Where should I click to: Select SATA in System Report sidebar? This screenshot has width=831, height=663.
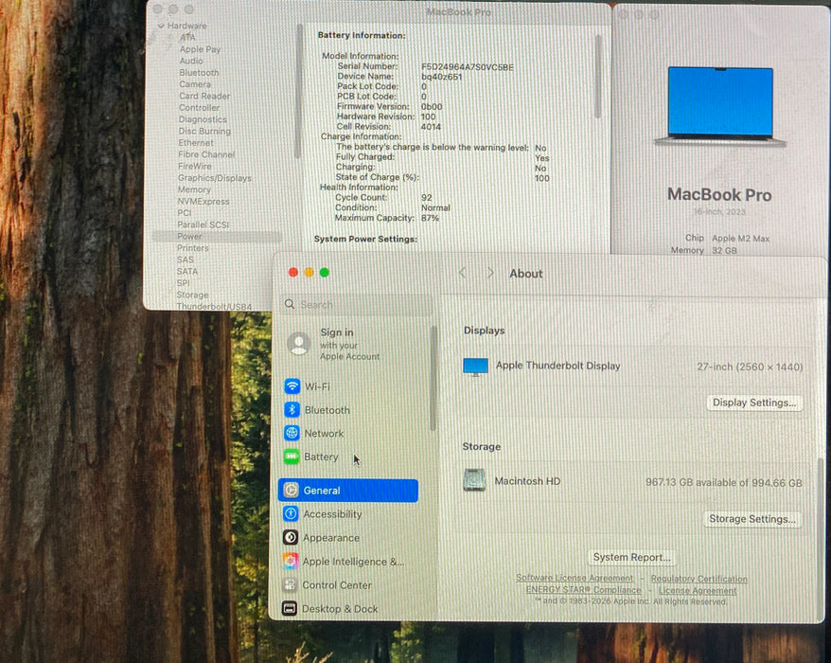(187, 271)
